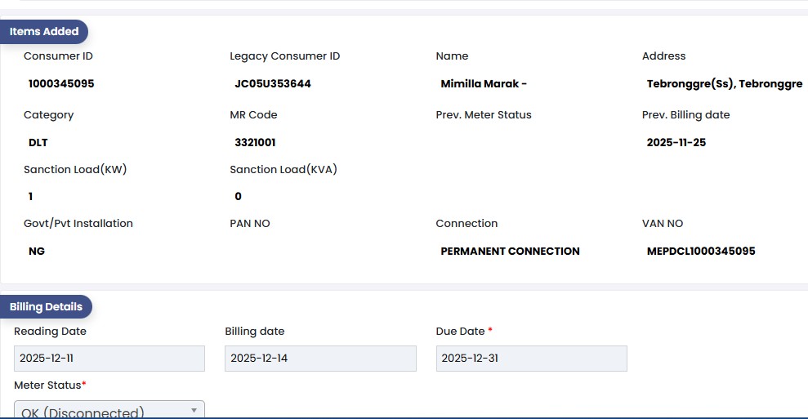The height and width of the screenshot is (419, 808).
Task: Click Legacy Consumer ID JC05U353644
Action: tap(272, 84)
